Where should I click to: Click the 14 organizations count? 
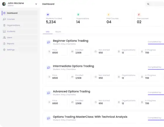point(78,22)
